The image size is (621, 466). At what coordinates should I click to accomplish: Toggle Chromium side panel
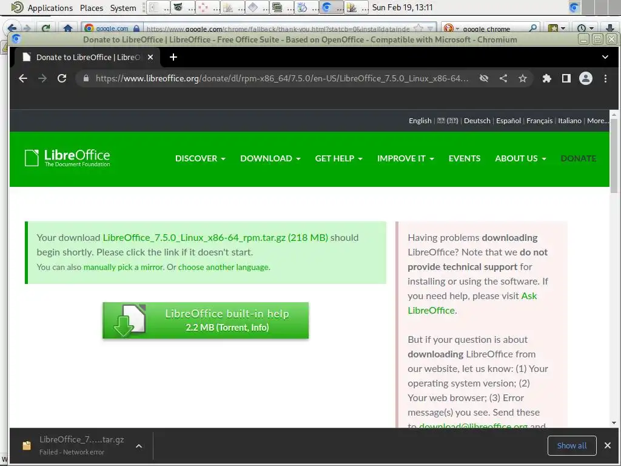pyautogui.click(x=566, y=78)
